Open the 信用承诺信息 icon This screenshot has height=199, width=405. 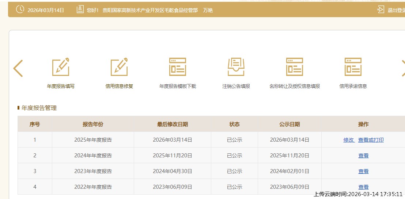pos(353,67)
